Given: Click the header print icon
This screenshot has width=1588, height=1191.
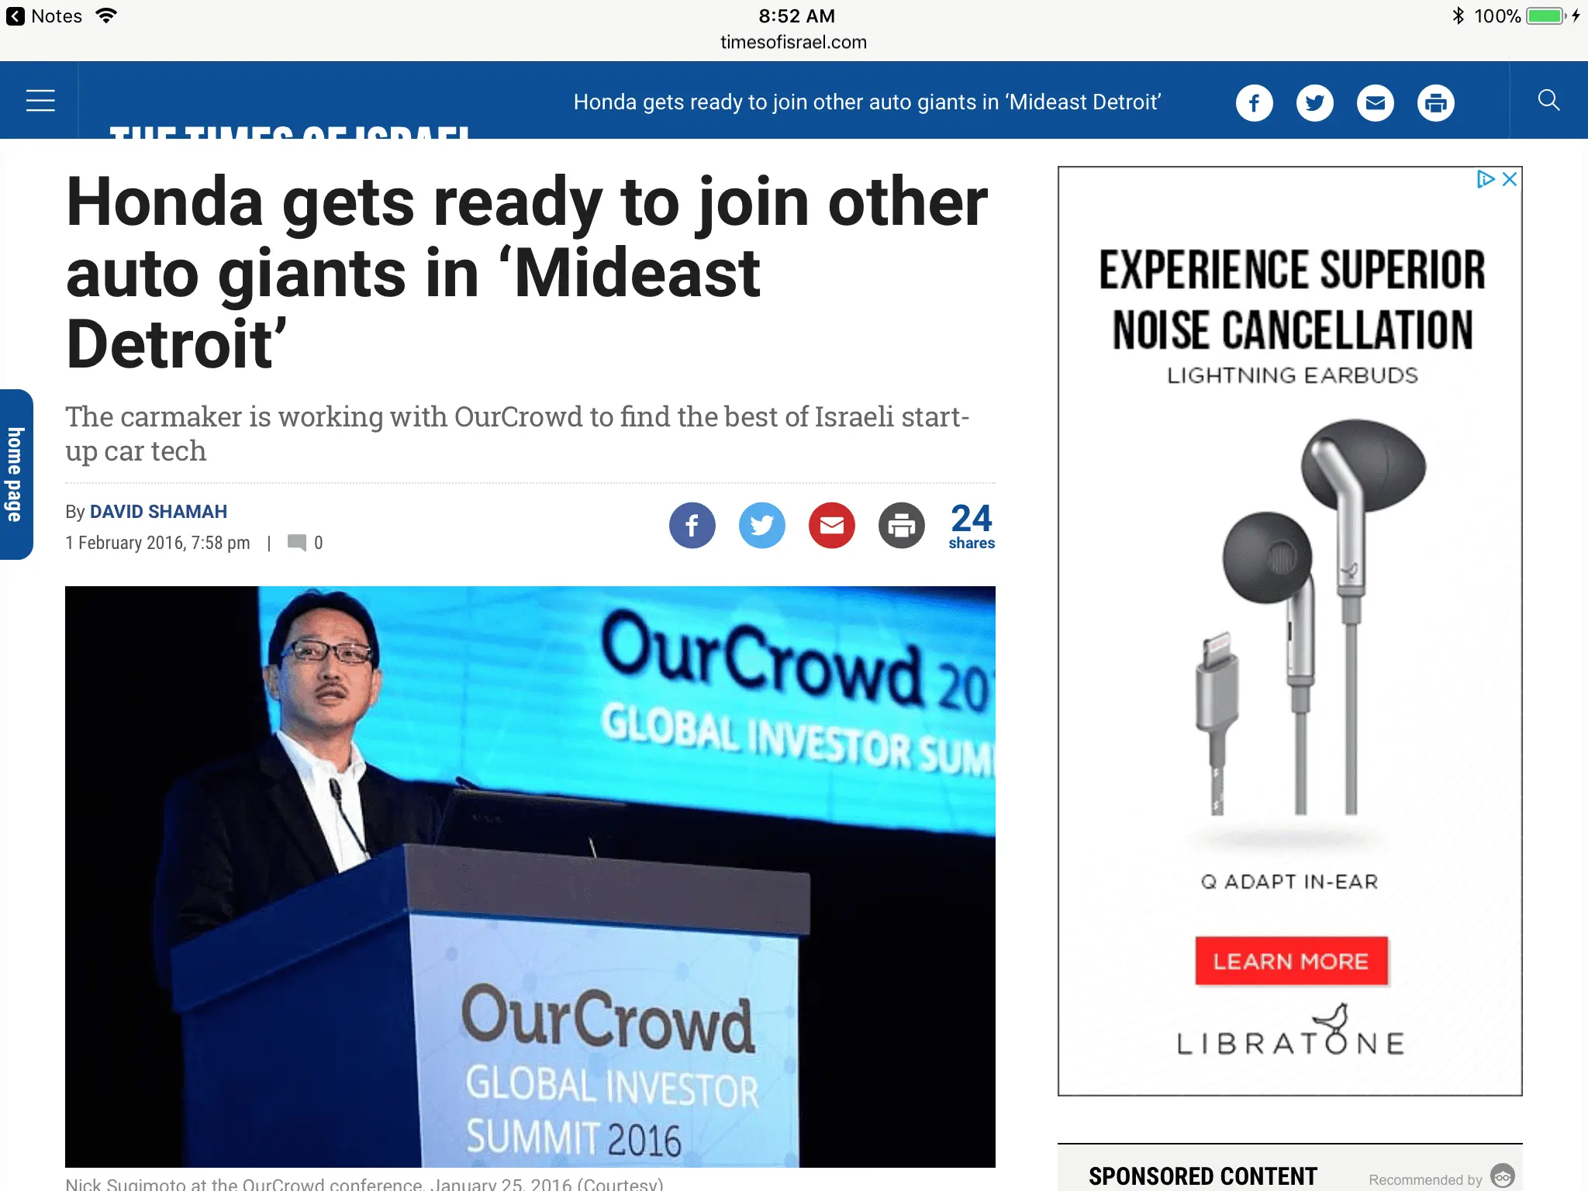Looking at the screenshot, I should click(x=1435, y=102).
